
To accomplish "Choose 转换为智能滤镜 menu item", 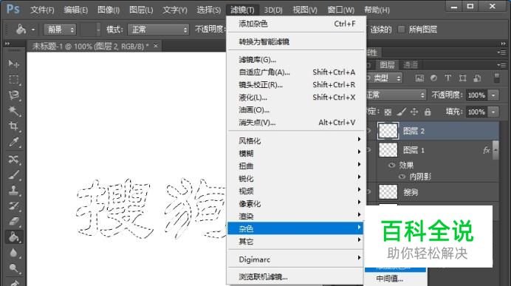I will click(x=295, y=41).
